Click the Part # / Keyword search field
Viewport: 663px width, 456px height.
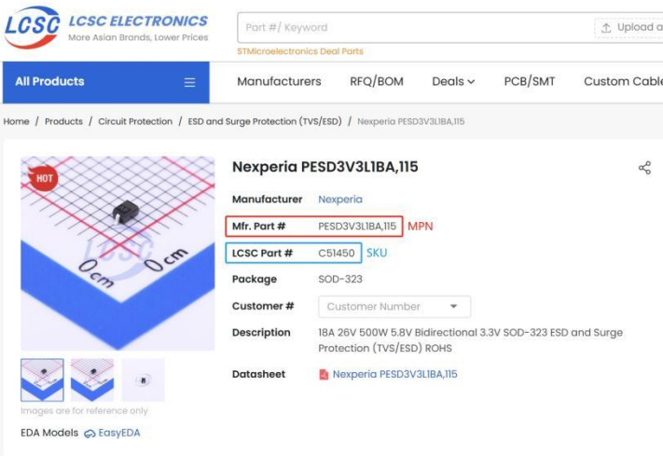click(x=410, y=28)
